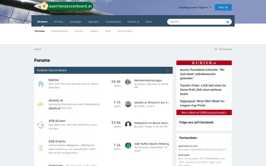Click avatar next to abseits.at Relaunch post
Image resolution: width=266 pixels, height=166 pixels.
pos(128,104)
